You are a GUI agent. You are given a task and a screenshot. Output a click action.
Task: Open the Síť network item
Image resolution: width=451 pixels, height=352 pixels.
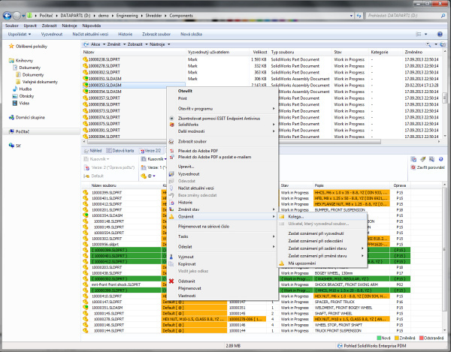point(15,146)
